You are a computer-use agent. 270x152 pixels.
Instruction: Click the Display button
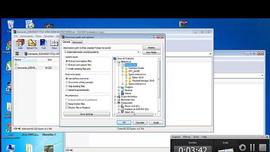[151, 48]
